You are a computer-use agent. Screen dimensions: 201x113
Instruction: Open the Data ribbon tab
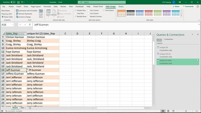tap(56, 6)
